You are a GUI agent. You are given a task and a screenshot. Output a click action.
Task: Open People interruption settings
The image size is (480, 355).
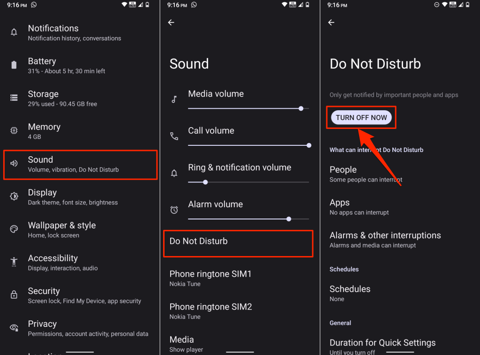(x=366, y=174)
